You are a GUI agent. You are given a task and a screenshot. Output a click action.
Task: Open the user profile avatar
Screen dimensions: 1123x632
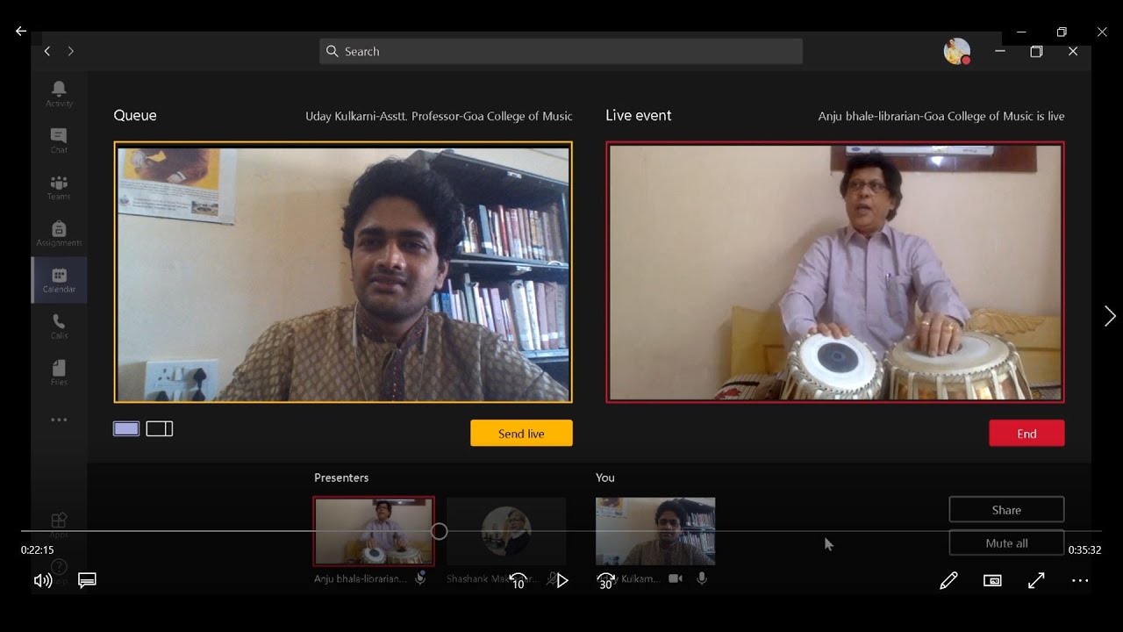pyautogui.click(x=956, y=51)
